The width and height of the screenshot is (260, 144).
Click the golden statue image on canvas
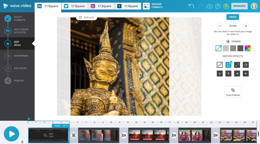pyautogui.click(x=120, y=66)
